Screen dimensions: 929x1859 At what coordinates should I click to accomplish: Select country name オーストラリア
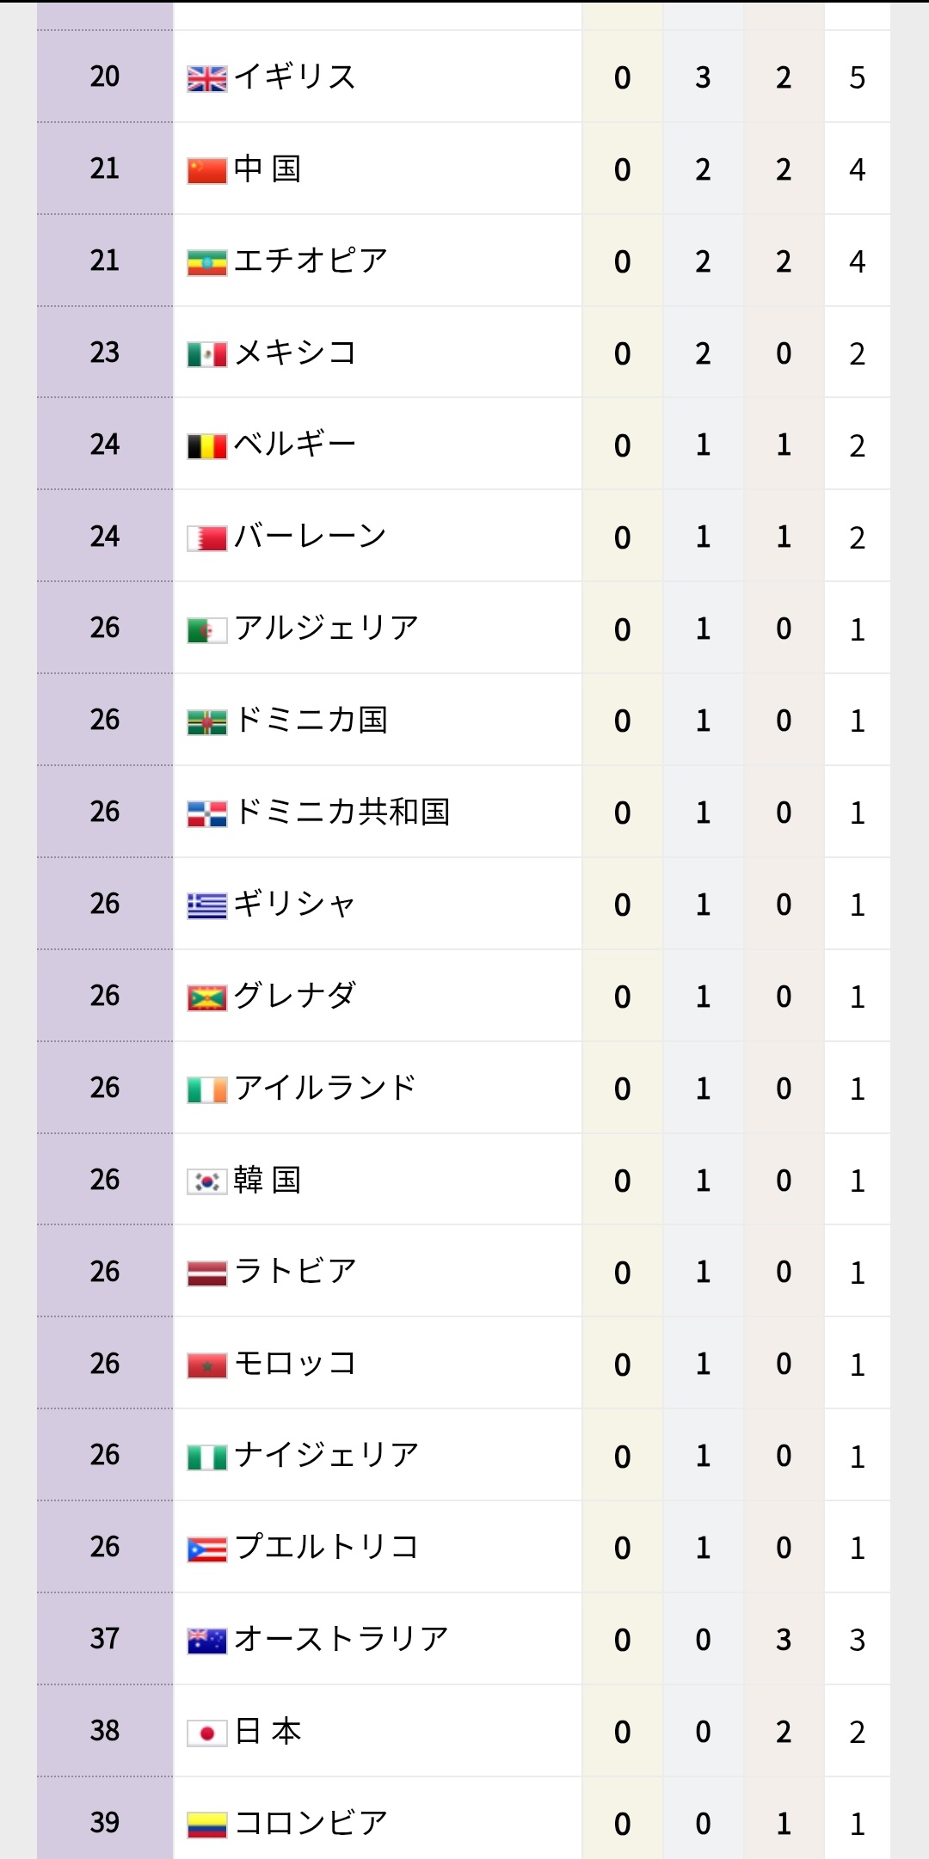[341, 1639]
